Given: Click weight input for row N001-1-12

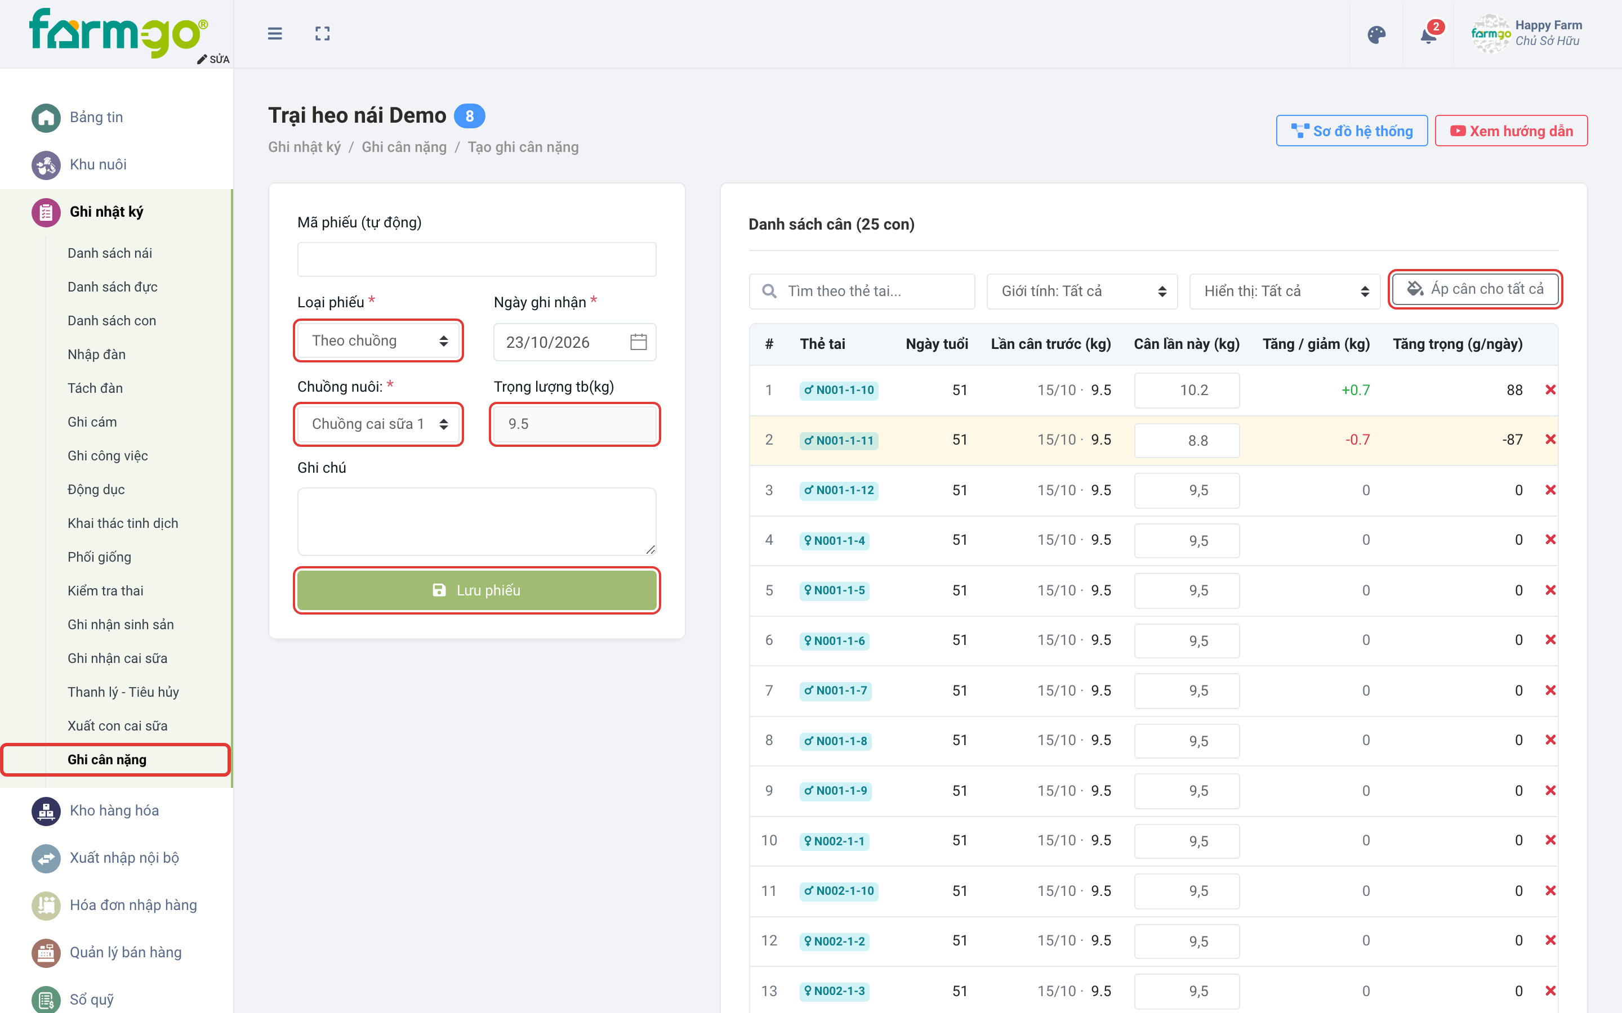Looking at the screenshot, I should coord(1187,490).
